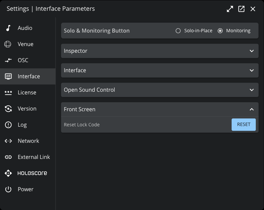Click the Log exclamation icon
The width and height of the screenshot is (264, 210).
click(8, 125)
